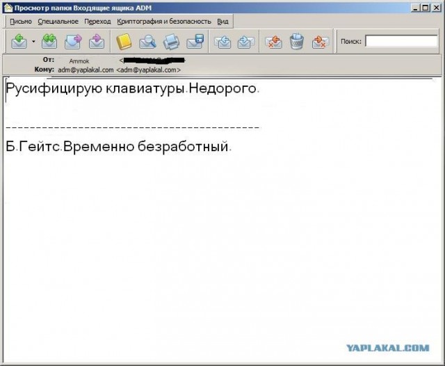Click the window title bar mail icon
Screen dimensions: 445x366
coord(8,8)
